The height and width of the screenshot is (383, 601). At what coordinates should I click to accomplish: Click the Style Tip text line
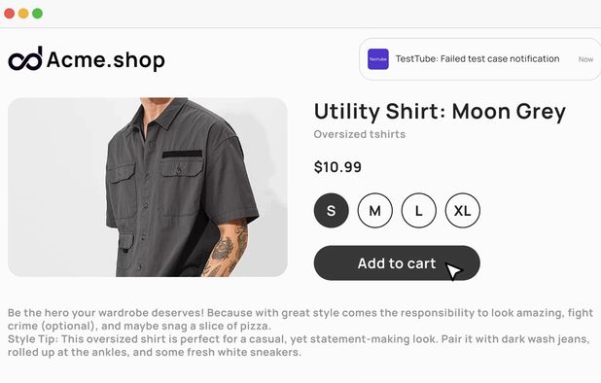pyautogui.click(x=299, y=345)
